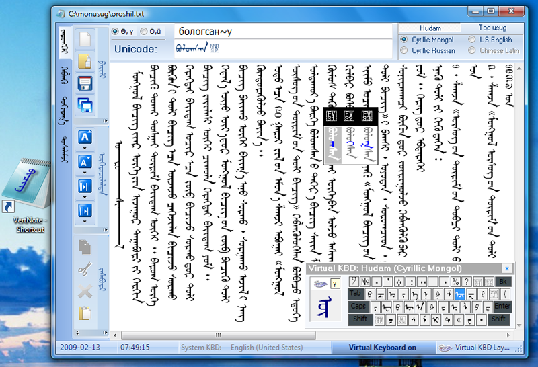Image resolution: width=538 pixels, height=367 pixels.
Task: Click the % key on virtual keyboard
Action: (455, 282)
